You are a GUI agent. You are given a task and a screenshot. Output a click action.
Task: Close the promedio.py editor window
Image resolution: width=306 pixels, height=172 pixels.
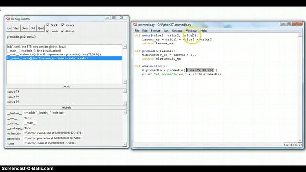coord(297,24)
